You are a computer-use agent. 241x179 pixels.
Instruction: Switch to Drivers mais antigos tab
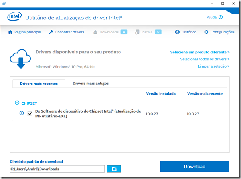pos(91,84)
